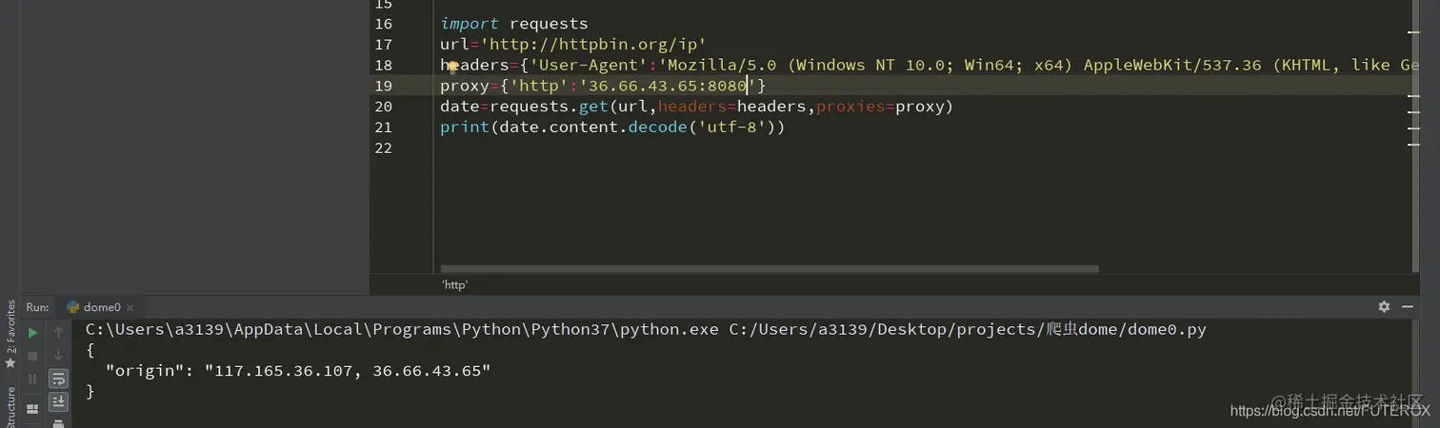This screenshot has height=428, width=1440.
Task: Open Run panel settings gear
Action: 1384,307
